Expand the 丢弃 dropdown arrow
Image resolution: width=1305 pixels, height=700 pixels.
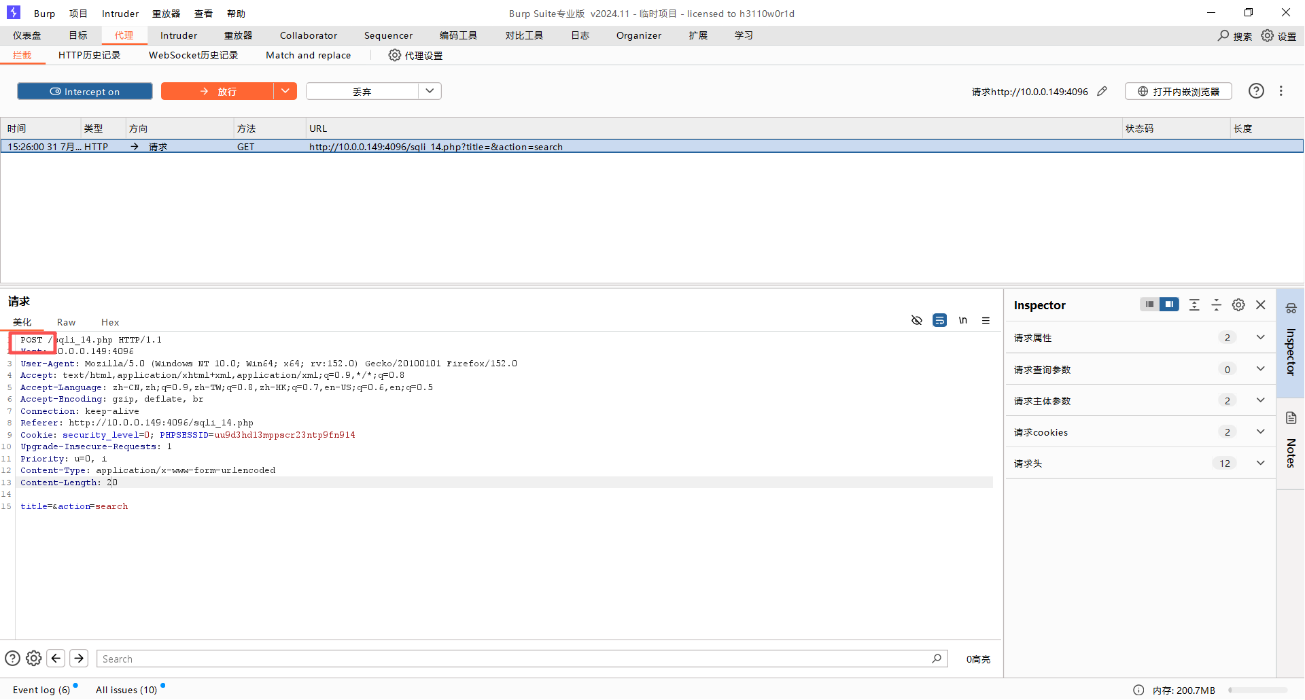click(x=430, y=91)
